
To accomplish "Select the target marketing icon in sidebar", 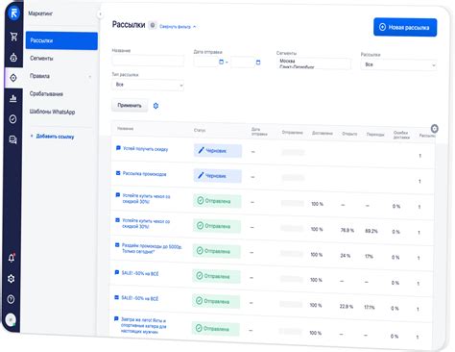I will tap(13, 78).
